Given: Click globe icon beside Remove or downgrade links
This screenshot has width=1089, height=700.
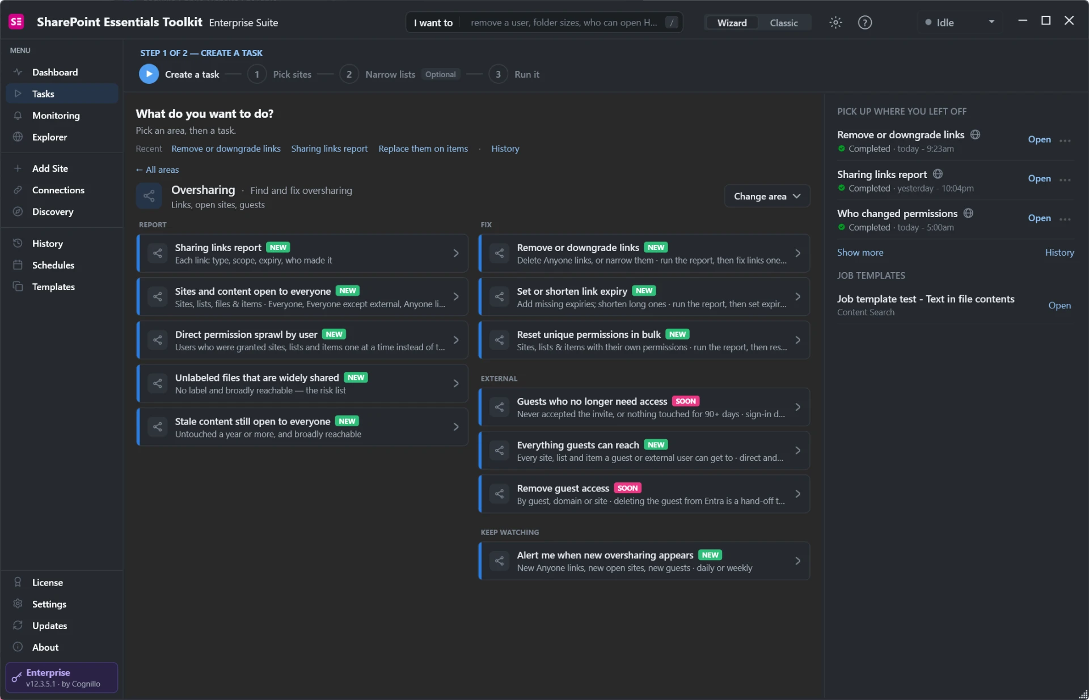Looking at the screenshot, I should coord(975,135).
